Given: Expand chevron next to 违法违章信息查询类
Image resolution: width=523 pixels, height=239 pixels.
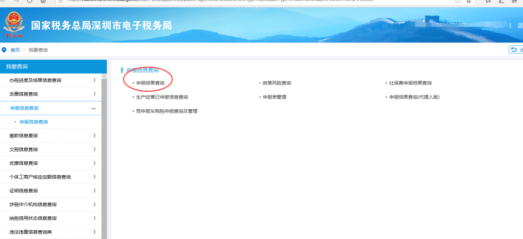Looking at the screenshot, I should coord(95,232).
